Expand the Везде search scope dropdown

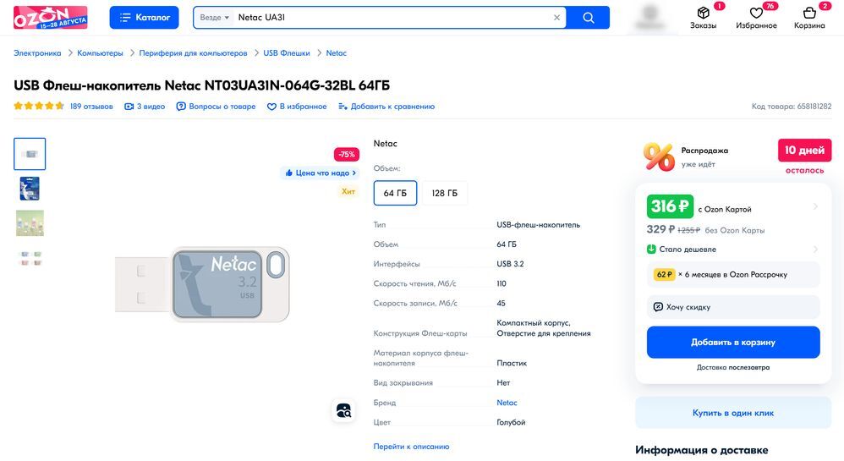(x=215, y=18)
